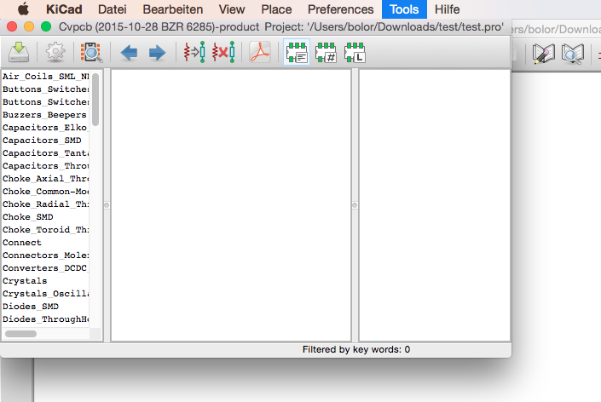The image size is (601, 402).
Task: Select the Diodes_ThroughH library row
Action: [x=46, y=319]
